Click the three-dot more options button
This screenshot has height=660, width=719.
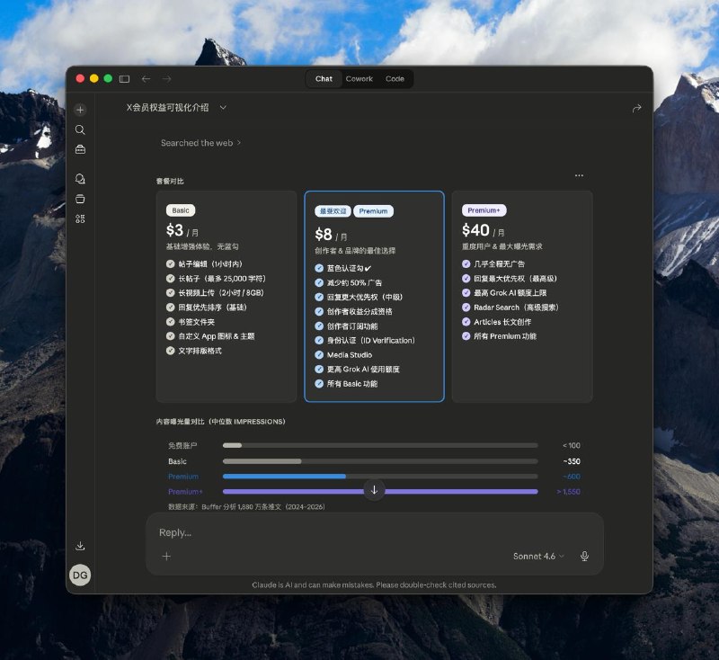coord(579,175)
